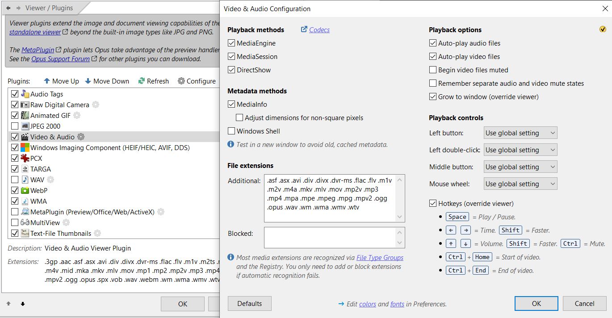
Task: Open the MetaPlugin link in description
Action: point(38,50)
